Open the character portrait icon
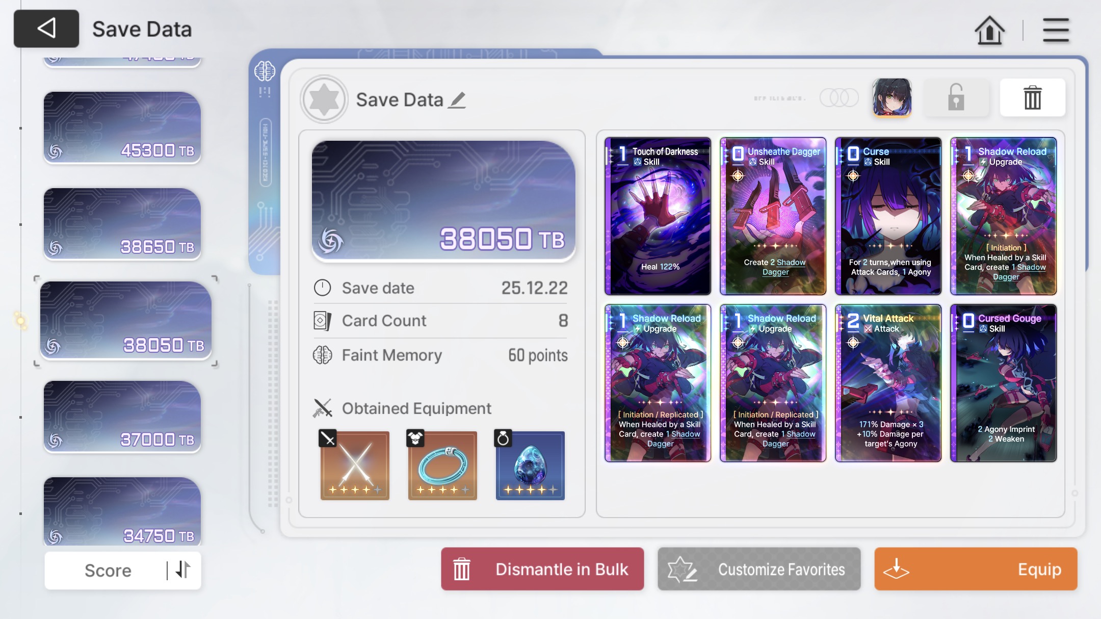 coord(892,97)
